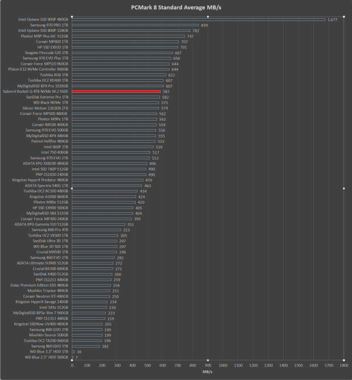Click the Toshiba XG6 1TB label
352x380 pixels.
click(54, 75)
